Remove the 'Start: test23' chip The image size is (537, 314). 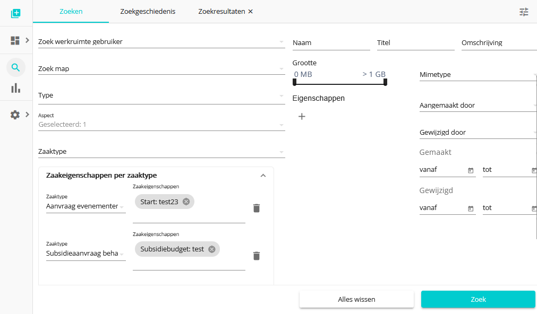pos(186,202)
